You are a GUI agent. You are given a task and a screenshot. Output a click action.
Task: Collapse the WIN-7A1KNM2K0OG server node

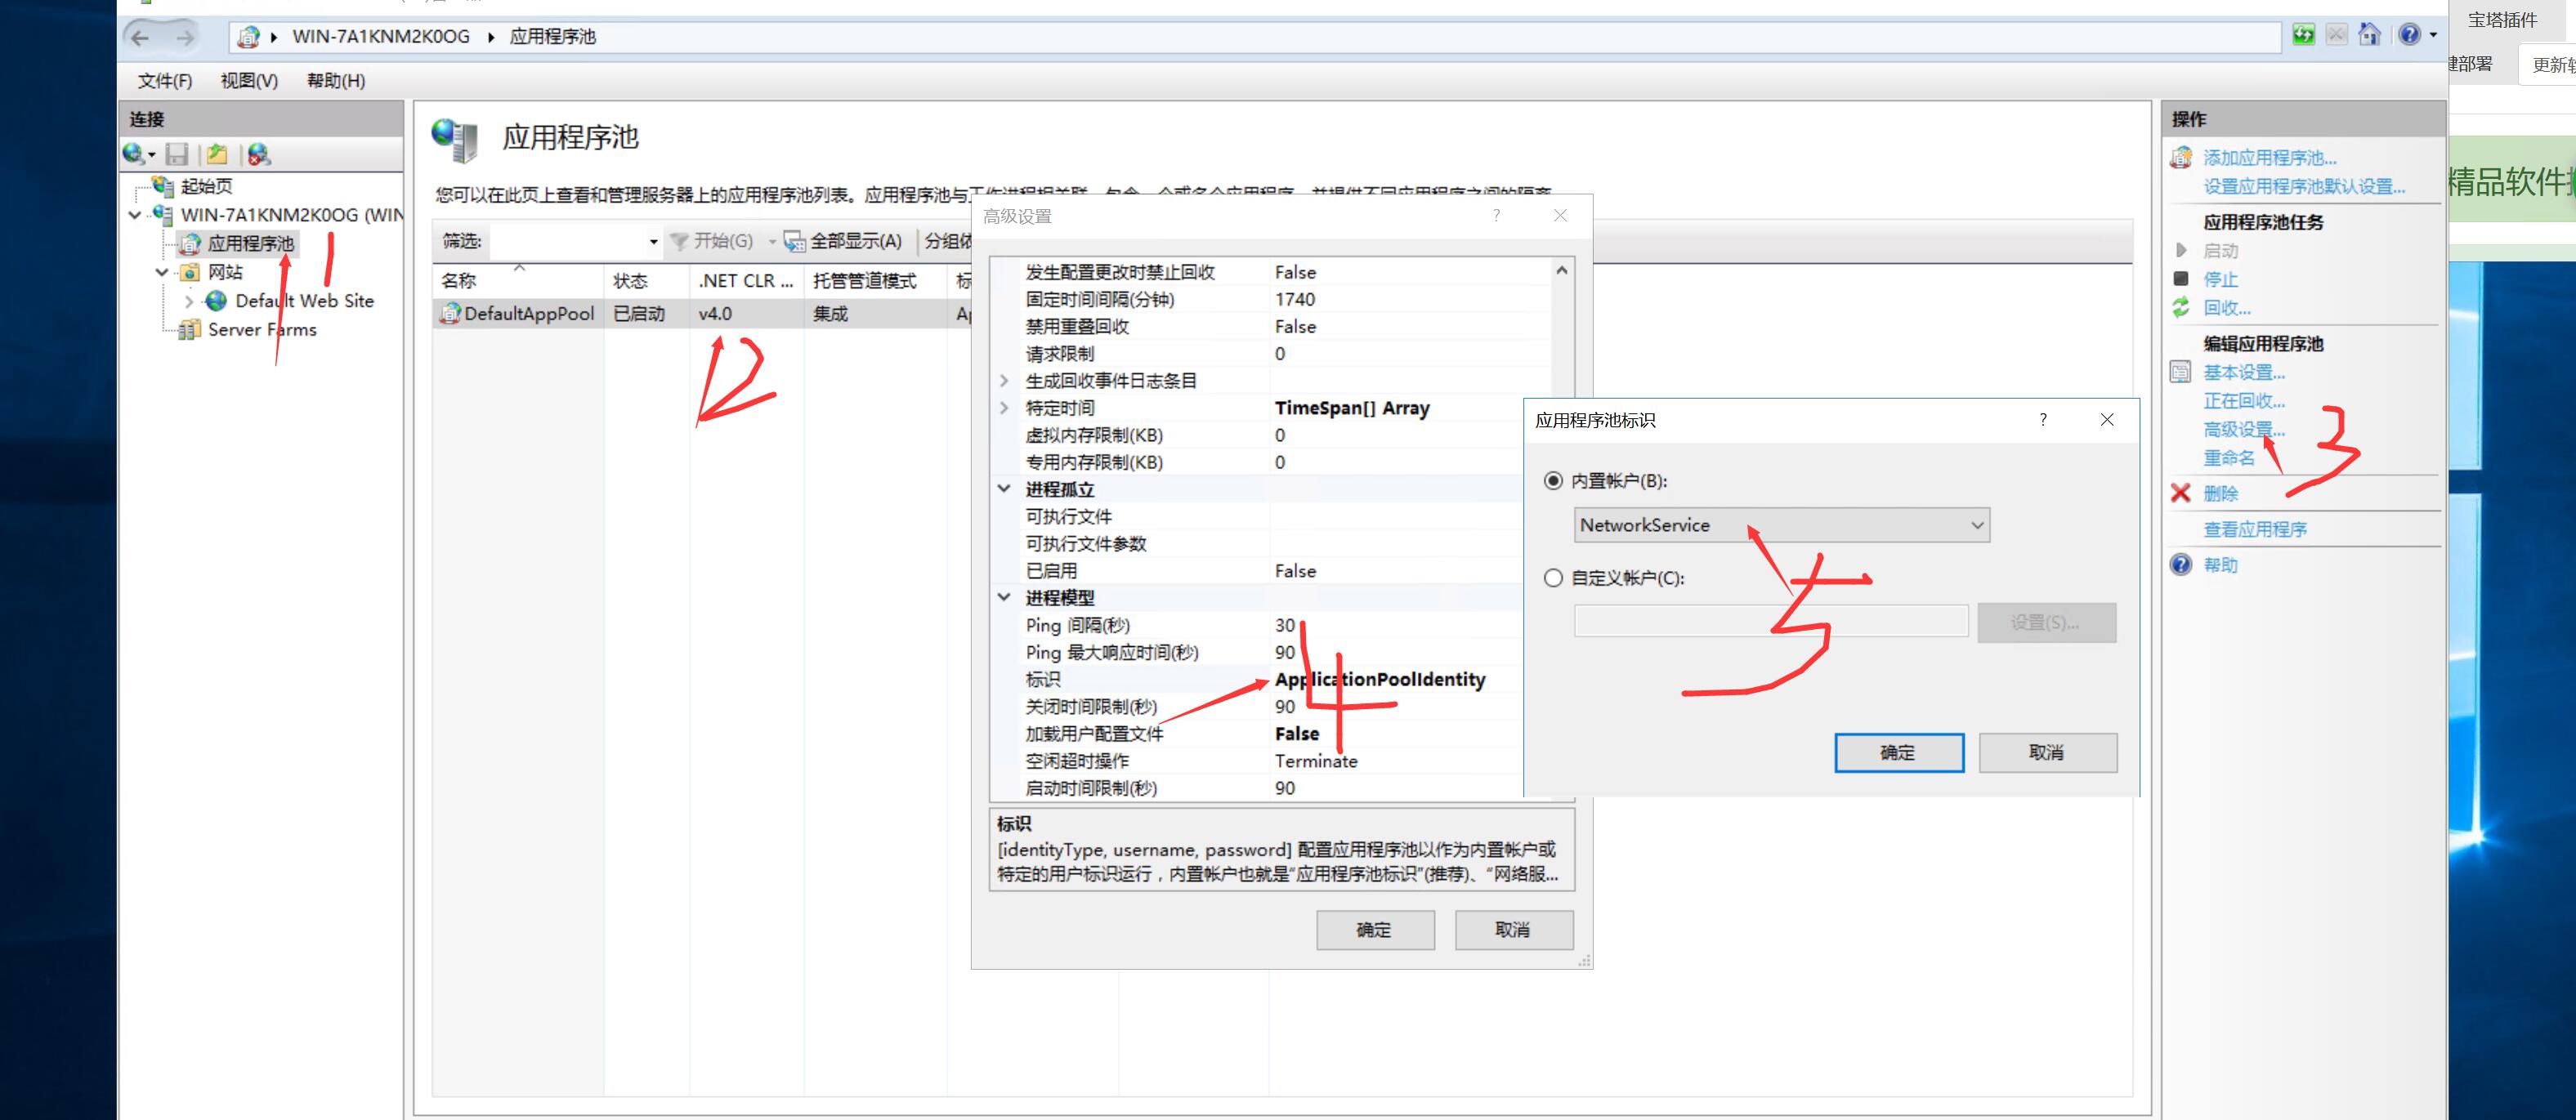coord(135,215)
